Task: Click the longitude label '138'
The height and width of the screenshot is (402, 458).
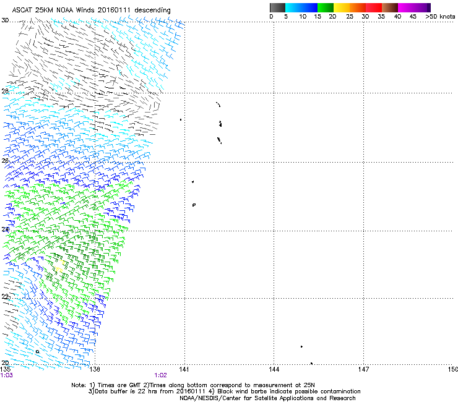Action: point(95,369)
